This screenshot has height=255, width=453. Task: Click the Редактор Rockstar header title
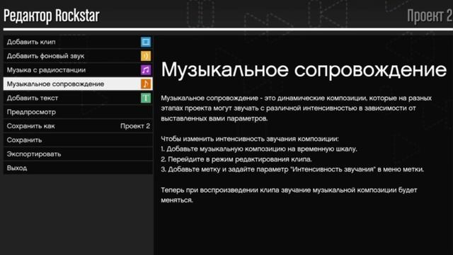(x=52, y=16)
